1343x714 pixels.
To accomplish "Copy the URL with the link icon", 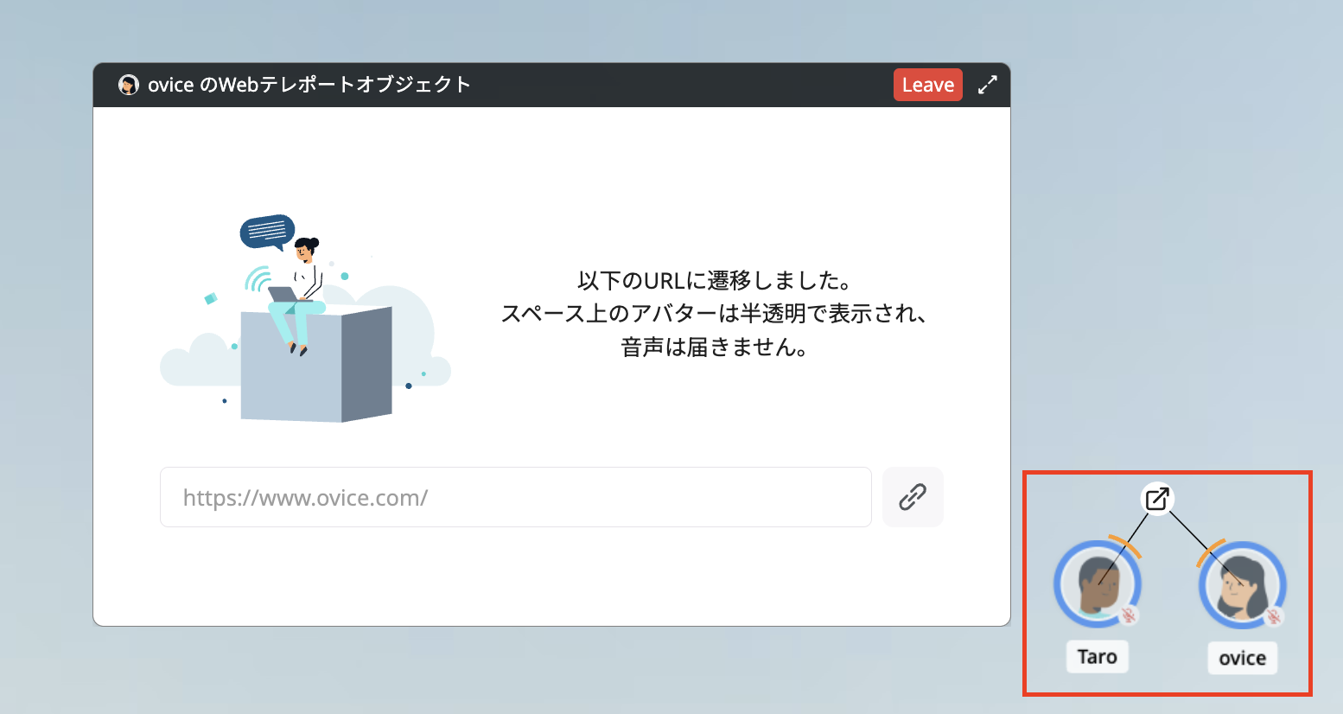I will (913, 497).
